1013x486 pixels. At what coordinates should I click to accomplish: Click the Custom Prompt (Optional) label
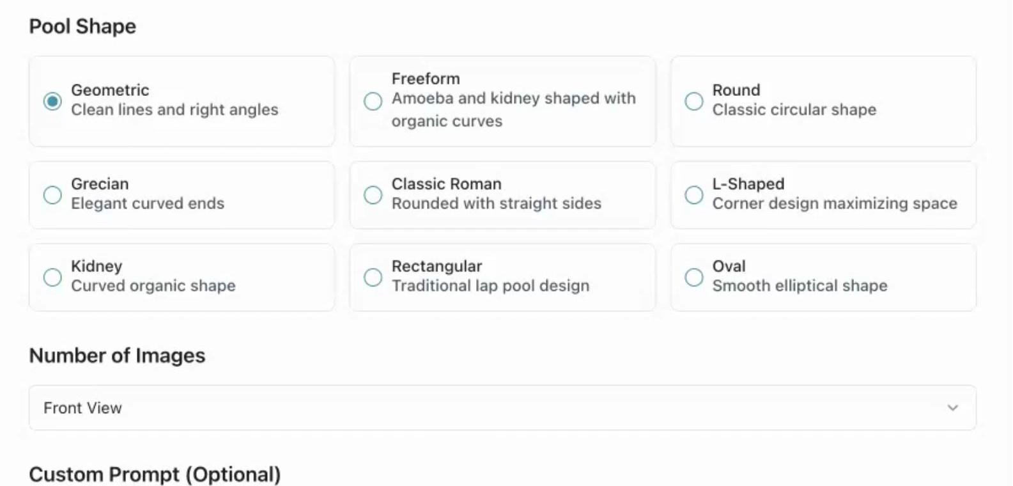coord(155,474)
